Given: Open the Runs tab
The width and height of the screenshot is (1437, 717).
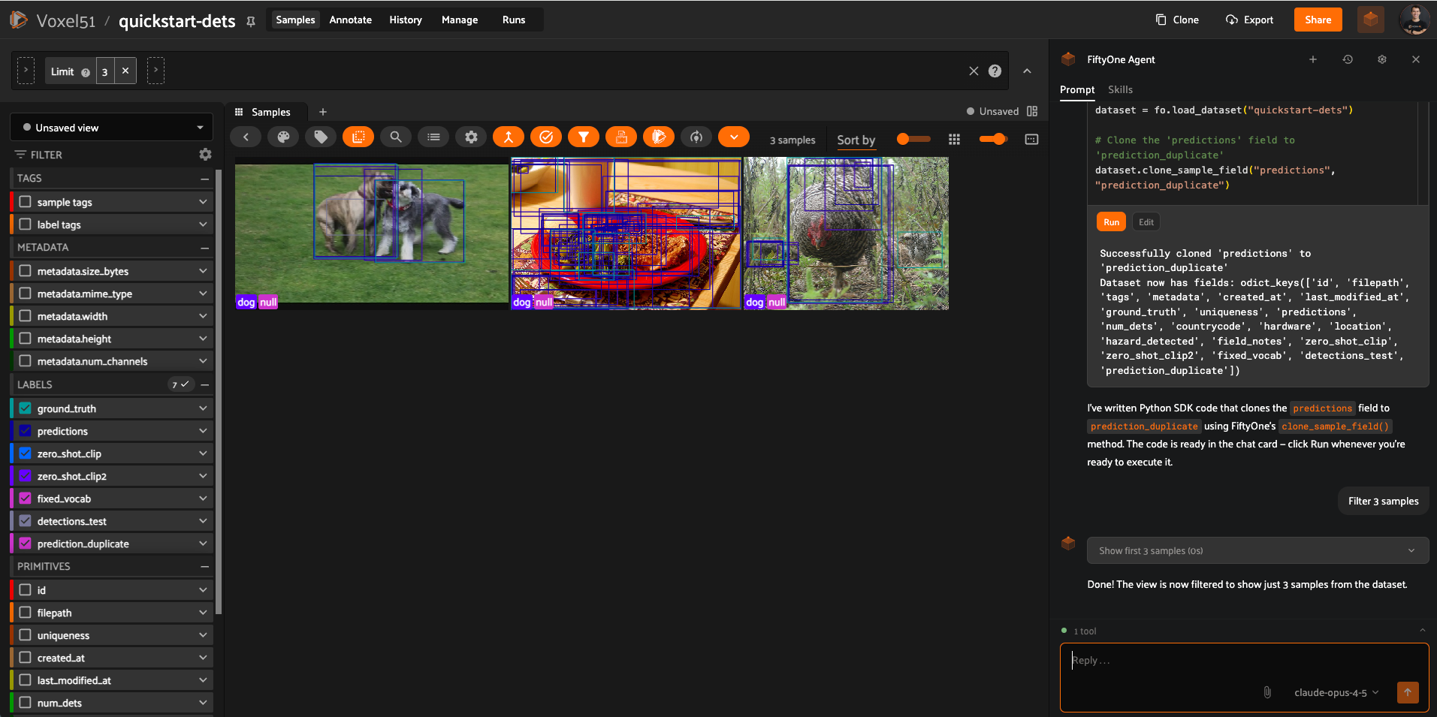Looking at the screenshot, I should coord(514,20).
